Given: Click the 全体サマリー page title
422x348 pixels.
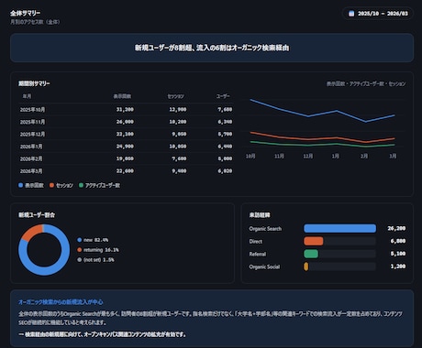Looking at the screenshot, I should pos(25,13).
